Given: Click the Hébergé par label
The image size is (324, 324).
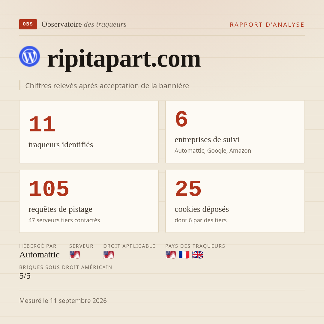Looking at the screenshot, I should coord(38,246).
